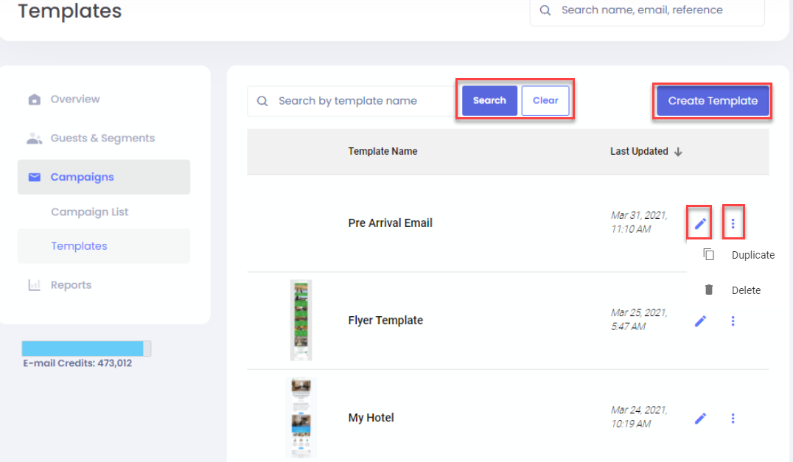The image size is (793, 462).
Task: Click the Campaigns envelope icon
Action: pos(34,177)
